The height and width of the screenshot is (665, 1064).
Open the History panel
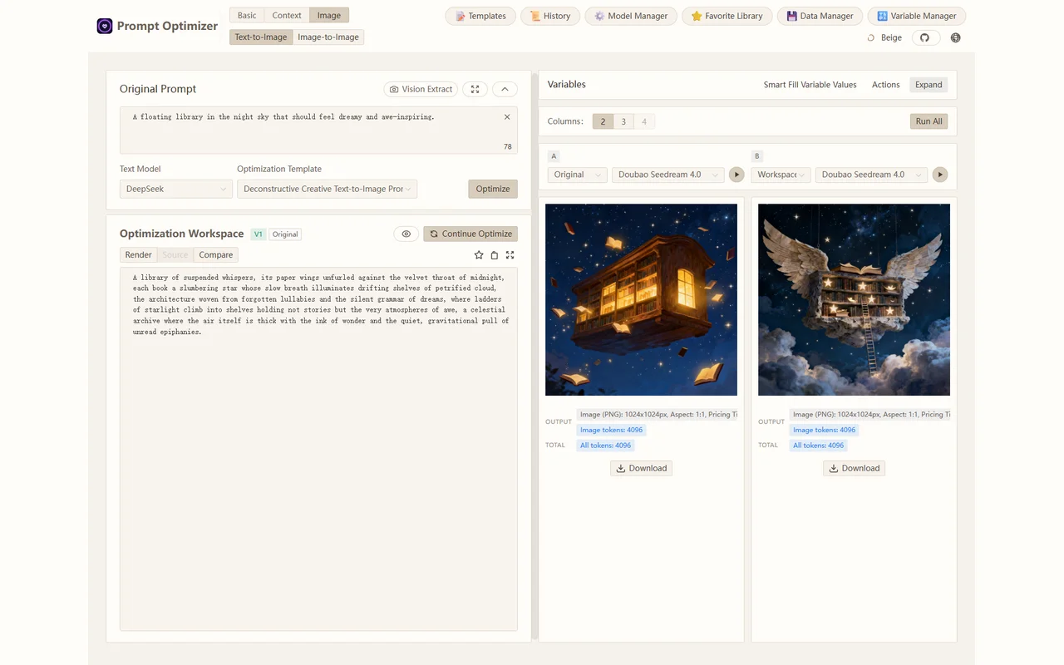549,16
